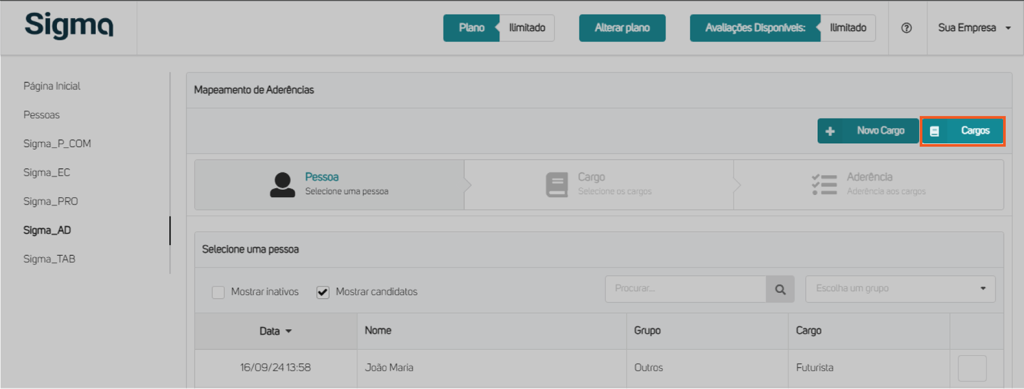Sort by the Data column arrow

289,331
